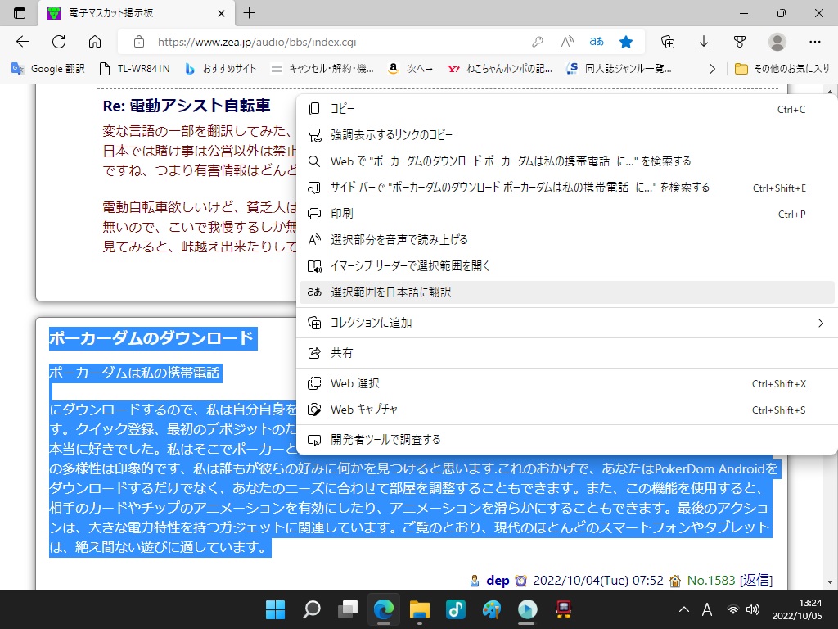Choose イマーシブ リーダーで選択範囲を開く
The width and height of the screenshot is (838, 629).
tap(567, 266)
